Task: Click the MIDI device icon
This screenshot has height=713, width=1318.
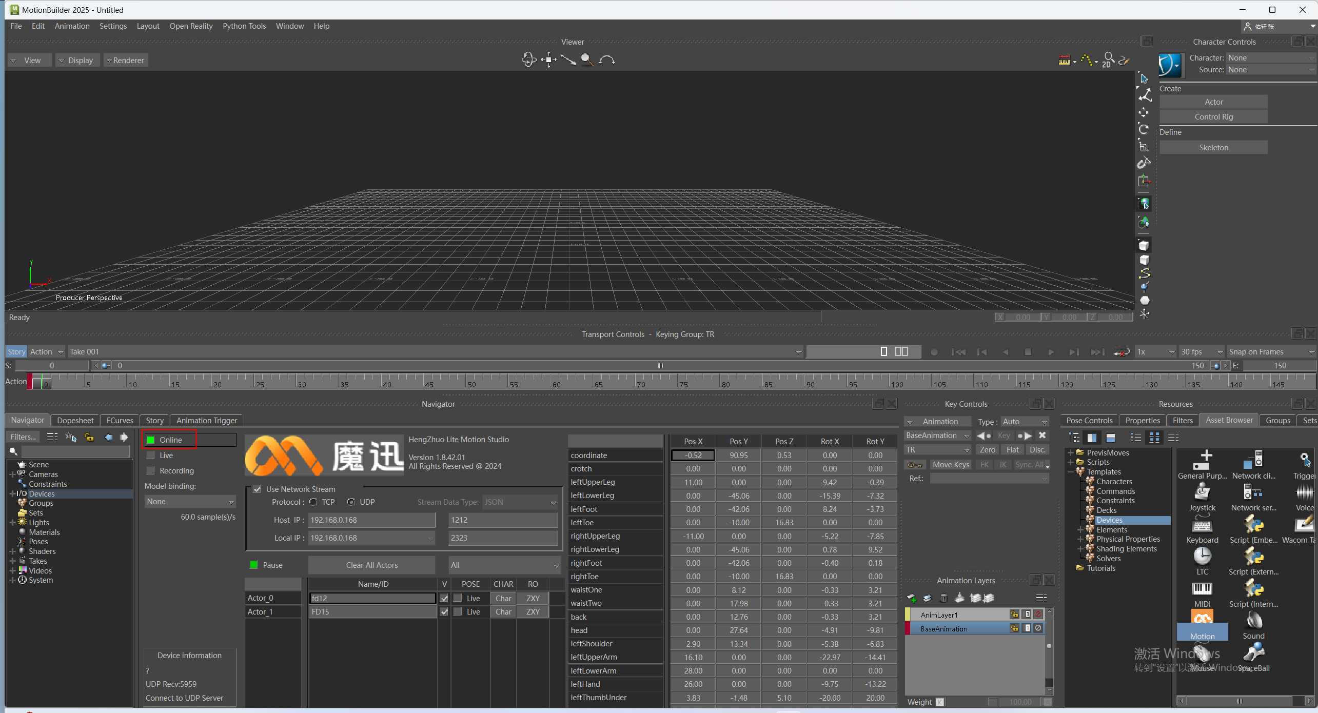Action: tap(1202, 589)
